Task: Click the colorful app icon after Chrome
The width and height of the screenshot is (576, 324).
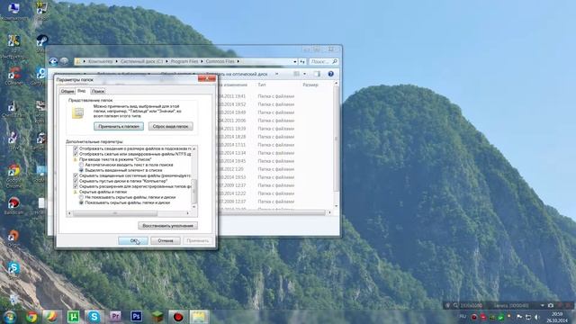Action: [x=52, y=316]
